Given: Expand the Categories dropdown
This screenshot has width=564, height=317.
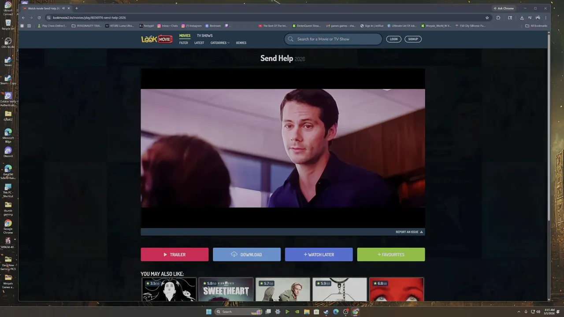Looking at the screenshot, I should tap(220, 43).
